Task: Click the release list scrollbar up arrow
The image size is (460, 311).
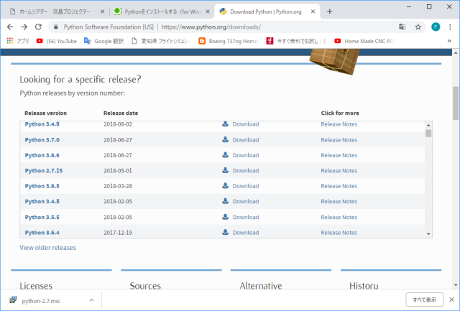Action: [x=428, y=125]
